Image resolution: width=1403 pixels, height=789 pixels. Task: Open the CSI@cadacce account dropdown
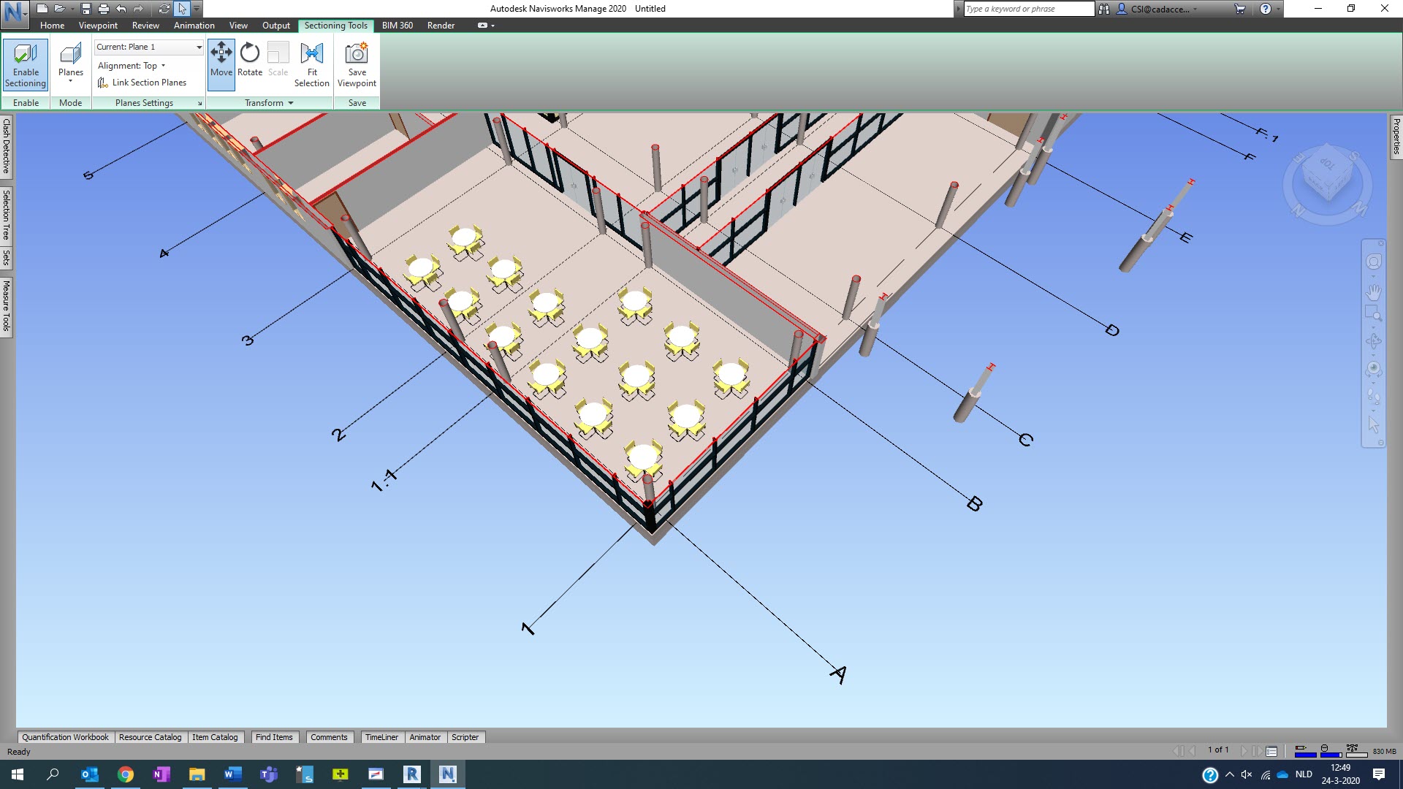(x=1157, y=9)
